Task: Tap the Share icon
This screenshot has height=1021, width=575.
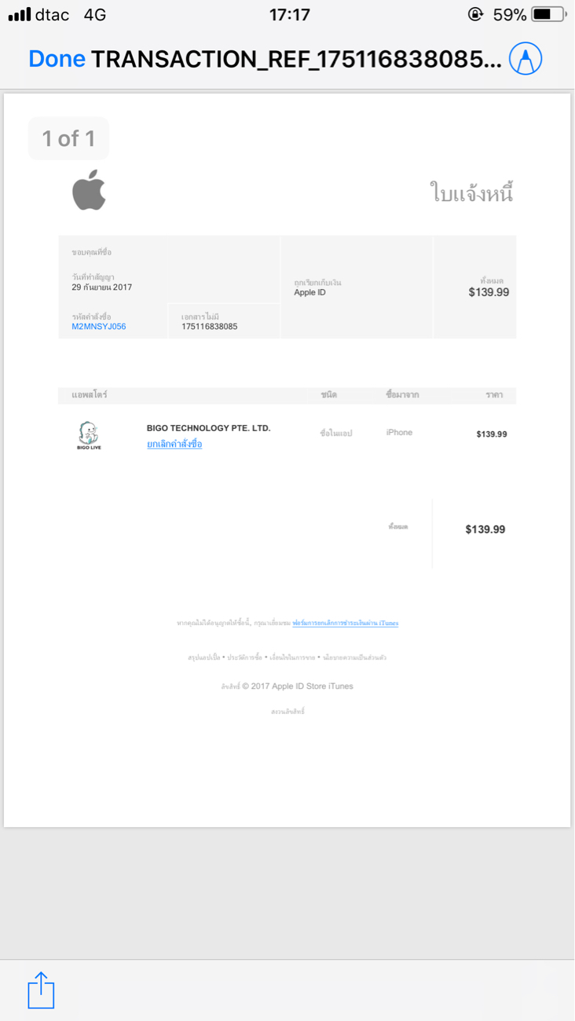Action: (x=41, y=990)
